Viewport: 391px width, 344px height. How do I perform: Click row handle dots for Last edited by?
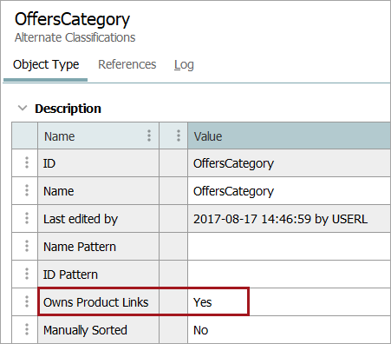pyautogui.click(x=27, y=218)
